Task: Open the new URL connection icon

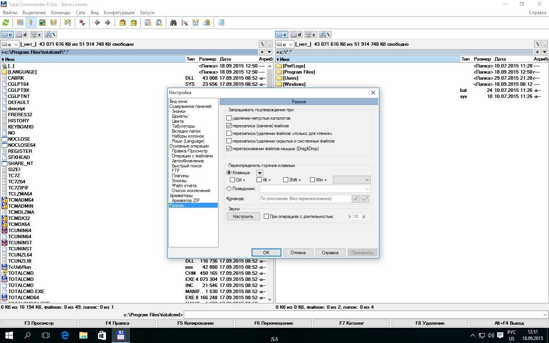Action: [x=159, y=23]
